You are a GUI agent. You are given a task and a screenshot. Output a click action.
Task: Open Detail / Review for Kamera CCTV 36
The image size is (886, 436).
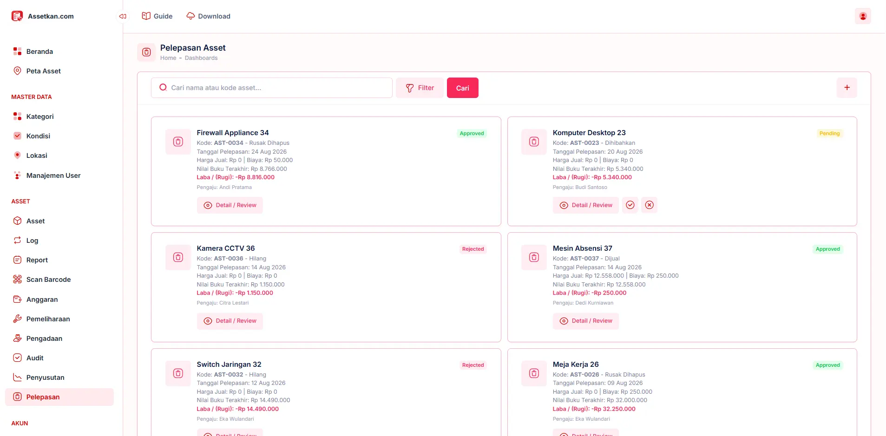(230, 321)
